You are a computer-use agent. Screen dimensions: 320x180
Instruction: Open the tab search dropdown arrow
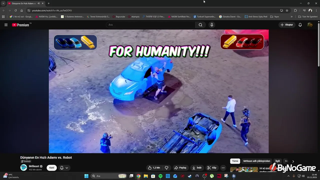point(3,3)
